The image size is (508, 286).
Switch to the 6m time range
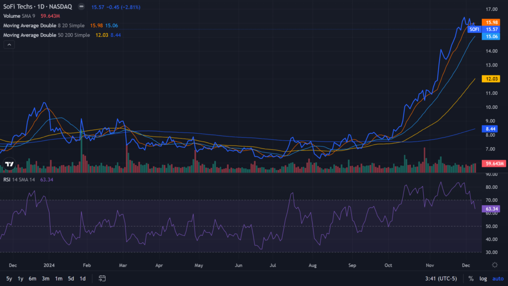[x=32, y=279]
